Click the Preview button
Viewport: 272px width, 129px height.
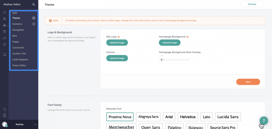coord(252,4)
